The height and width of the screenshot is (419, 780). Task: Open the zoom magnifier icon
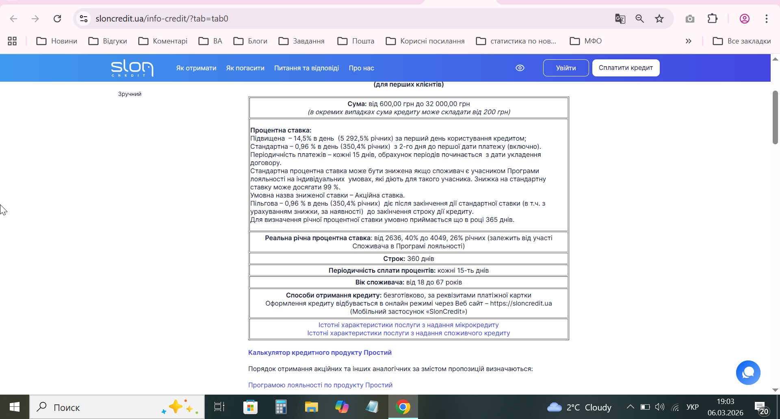[x=640, y=19]
